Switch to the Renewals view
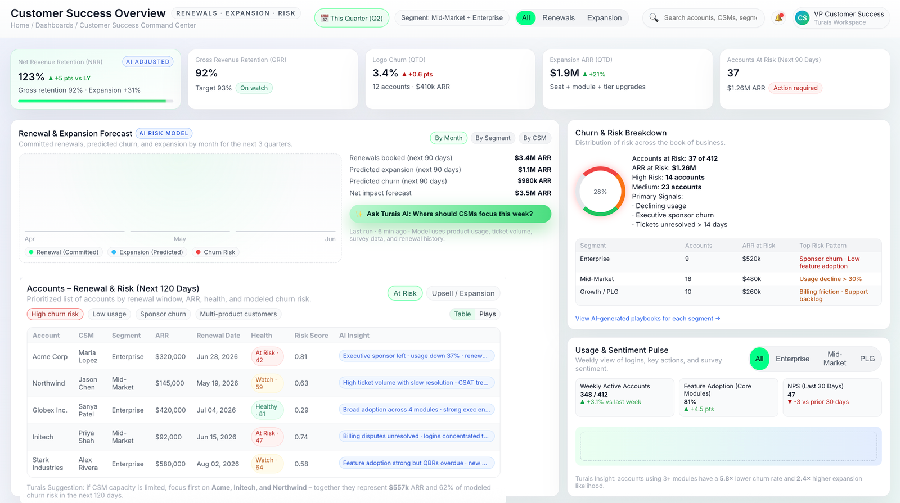 [559, 18]
